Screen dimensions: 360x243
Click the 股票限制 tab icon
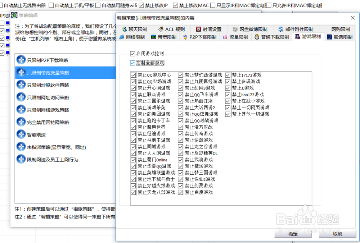[x=329, y=37]
